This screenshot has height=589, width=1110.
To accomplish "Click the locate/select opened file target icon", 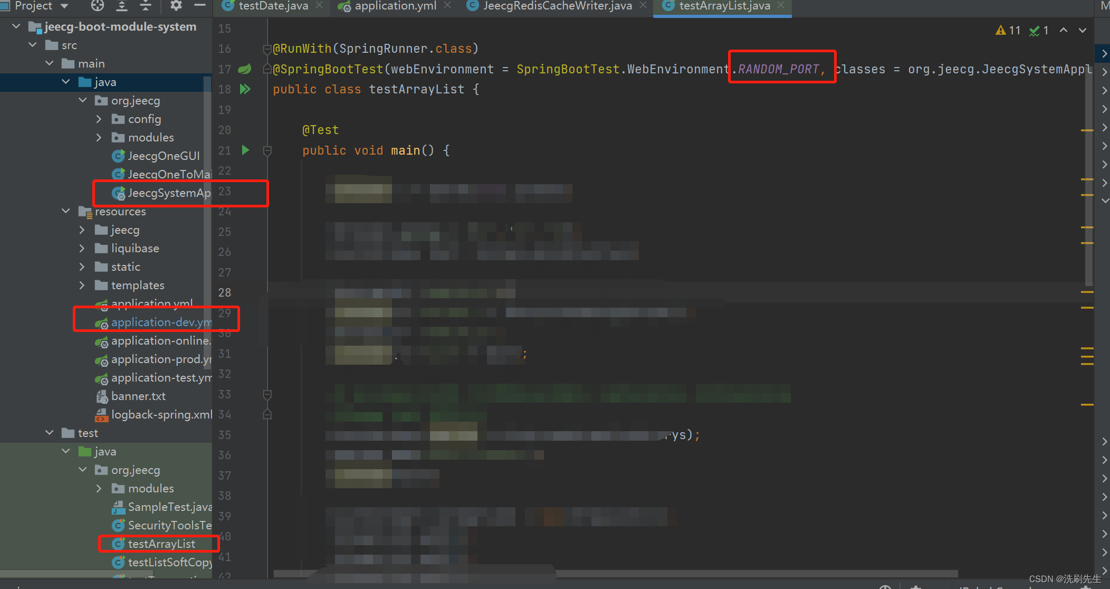I will pos(98,6).
